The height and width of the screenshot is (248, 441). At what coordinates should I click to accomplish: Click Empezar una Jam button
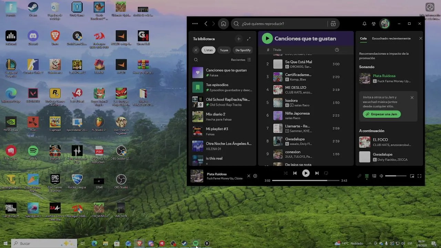[382, 114]
